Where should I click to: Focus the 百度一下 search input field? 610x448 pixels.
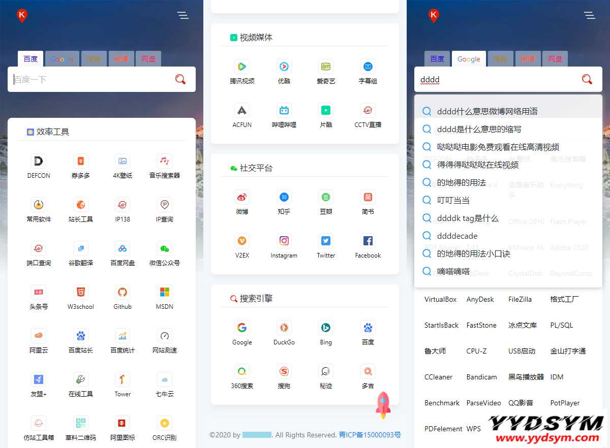91,79
